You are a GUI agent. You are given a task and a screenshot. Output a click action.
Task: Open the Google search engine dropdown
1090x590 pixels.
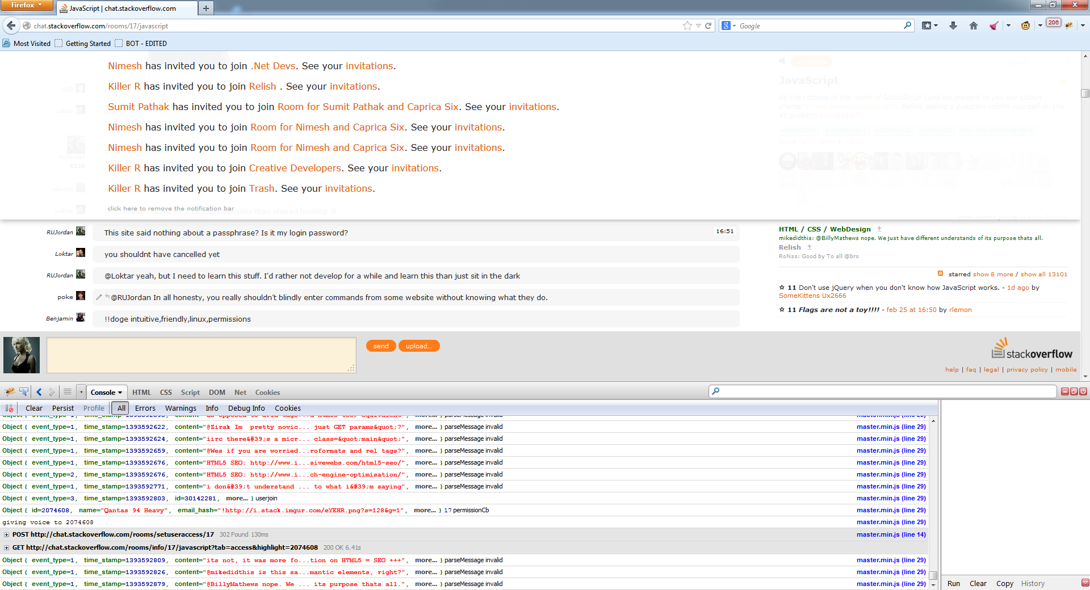click(734, 26)
